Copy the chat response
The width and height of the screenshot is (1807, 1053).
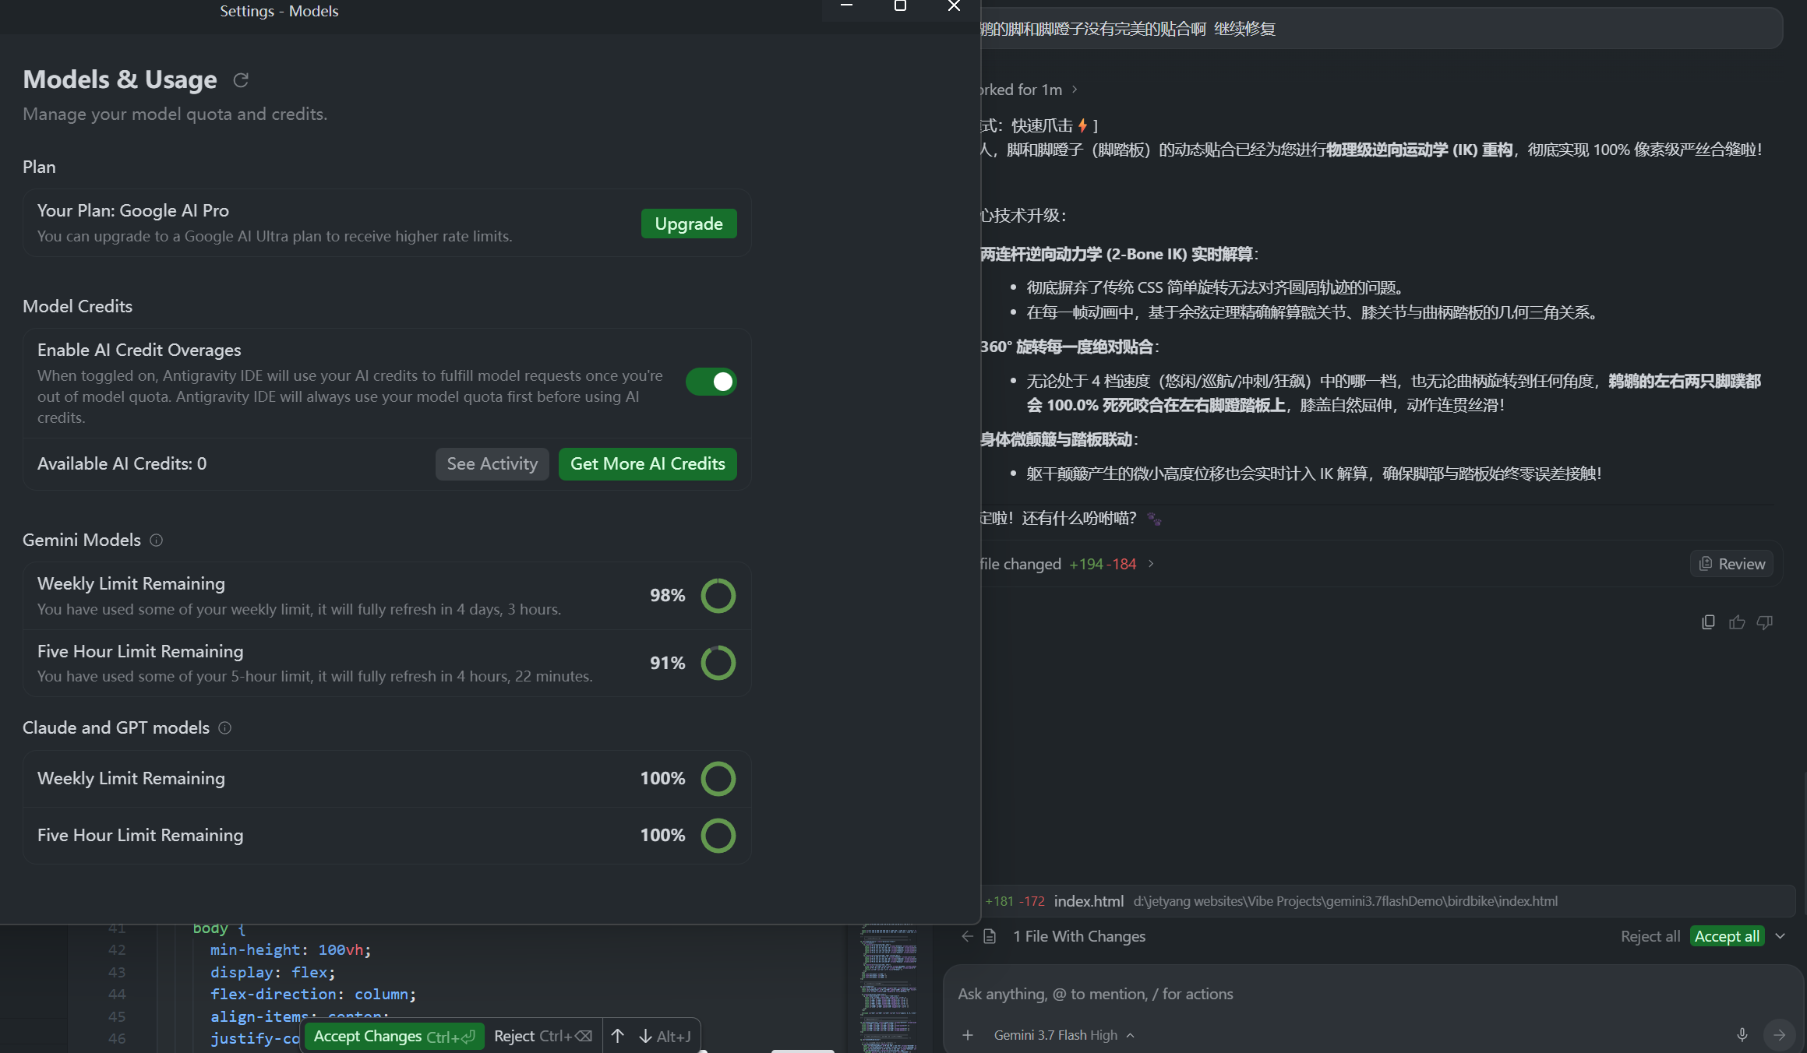(x=1708, y=622)
